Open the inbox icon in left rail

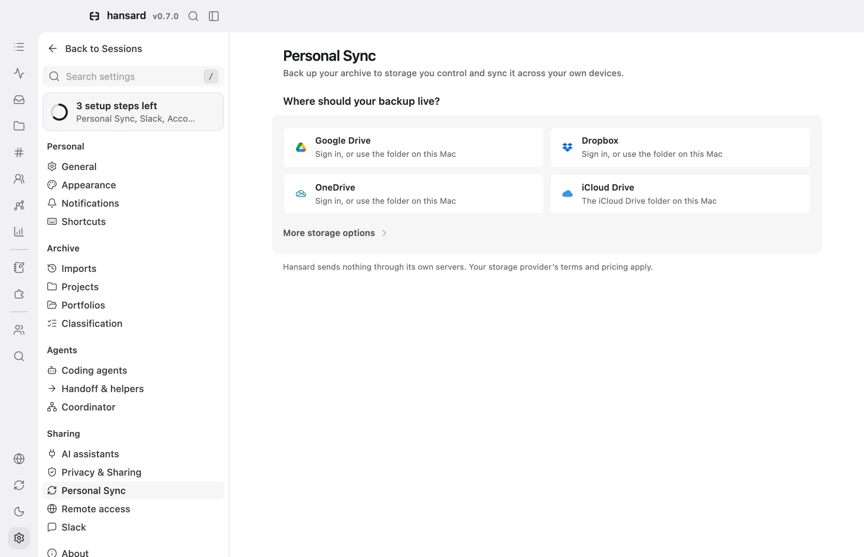click(19, 100)
